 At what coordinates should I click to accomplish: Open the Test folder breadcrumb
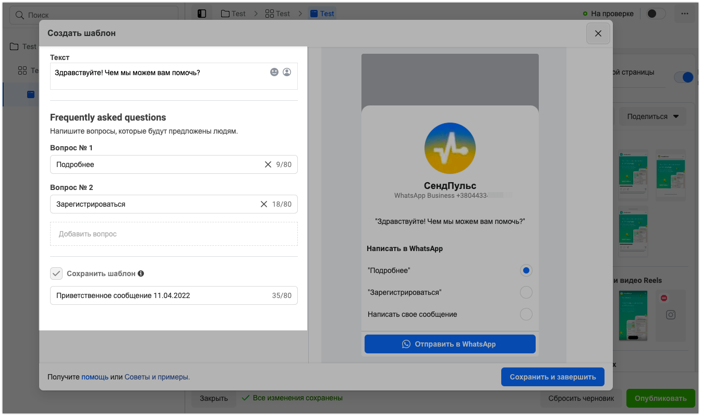[233, 14]
